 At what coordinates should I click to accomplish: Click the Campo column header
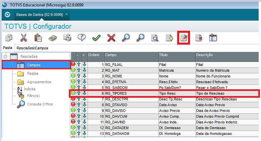click(x=131, y=57)
